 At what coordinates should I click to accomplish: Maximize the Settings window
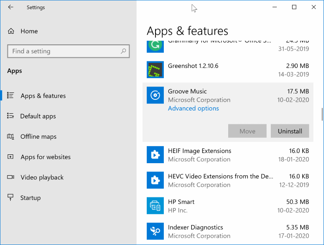[294, 7]
